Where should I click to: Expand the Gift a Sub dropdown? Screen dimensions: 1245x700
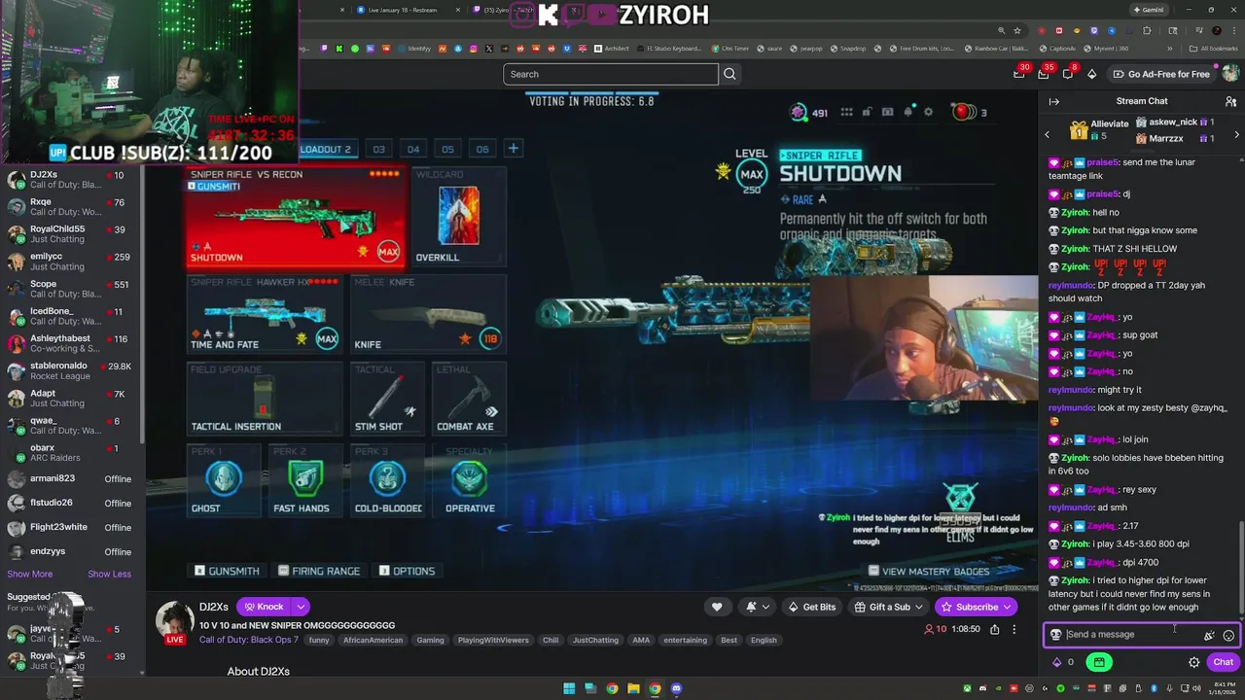tap(918, 607)
